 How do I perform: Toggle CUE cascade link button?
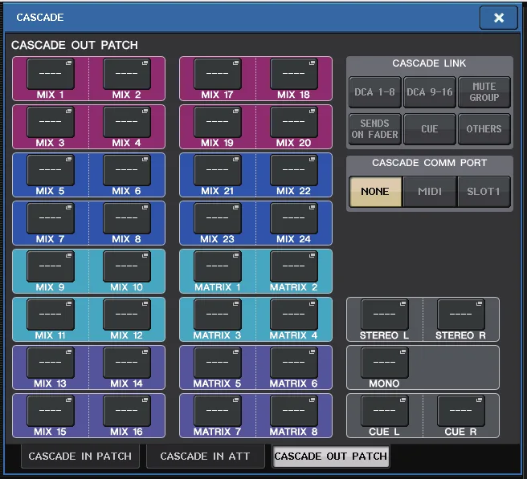[x=429, y=129]
